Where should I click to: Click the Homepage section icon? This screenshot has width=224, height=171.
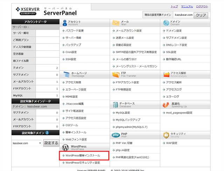click(66, 74)
